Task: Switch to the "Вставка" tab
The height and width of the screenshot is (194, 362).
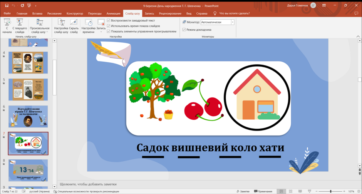Action: [37, 13]
